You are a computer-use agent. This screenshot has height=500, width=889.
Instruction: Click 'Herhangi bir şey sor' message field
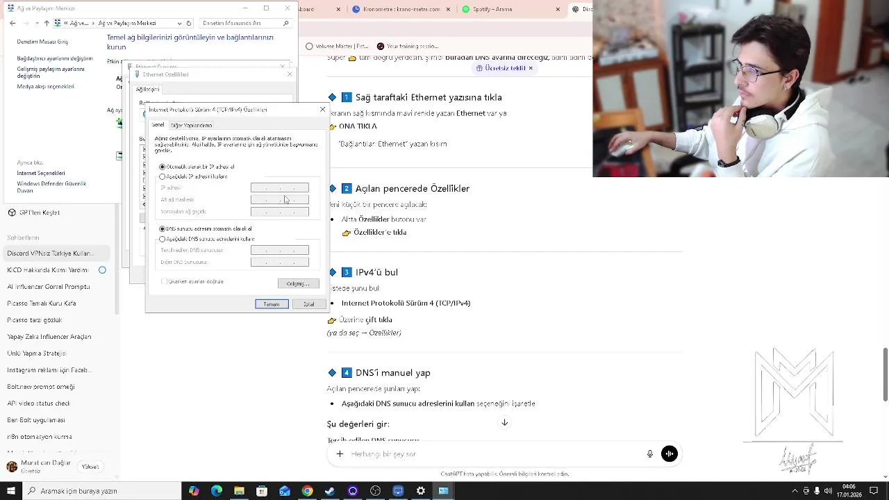493,453
